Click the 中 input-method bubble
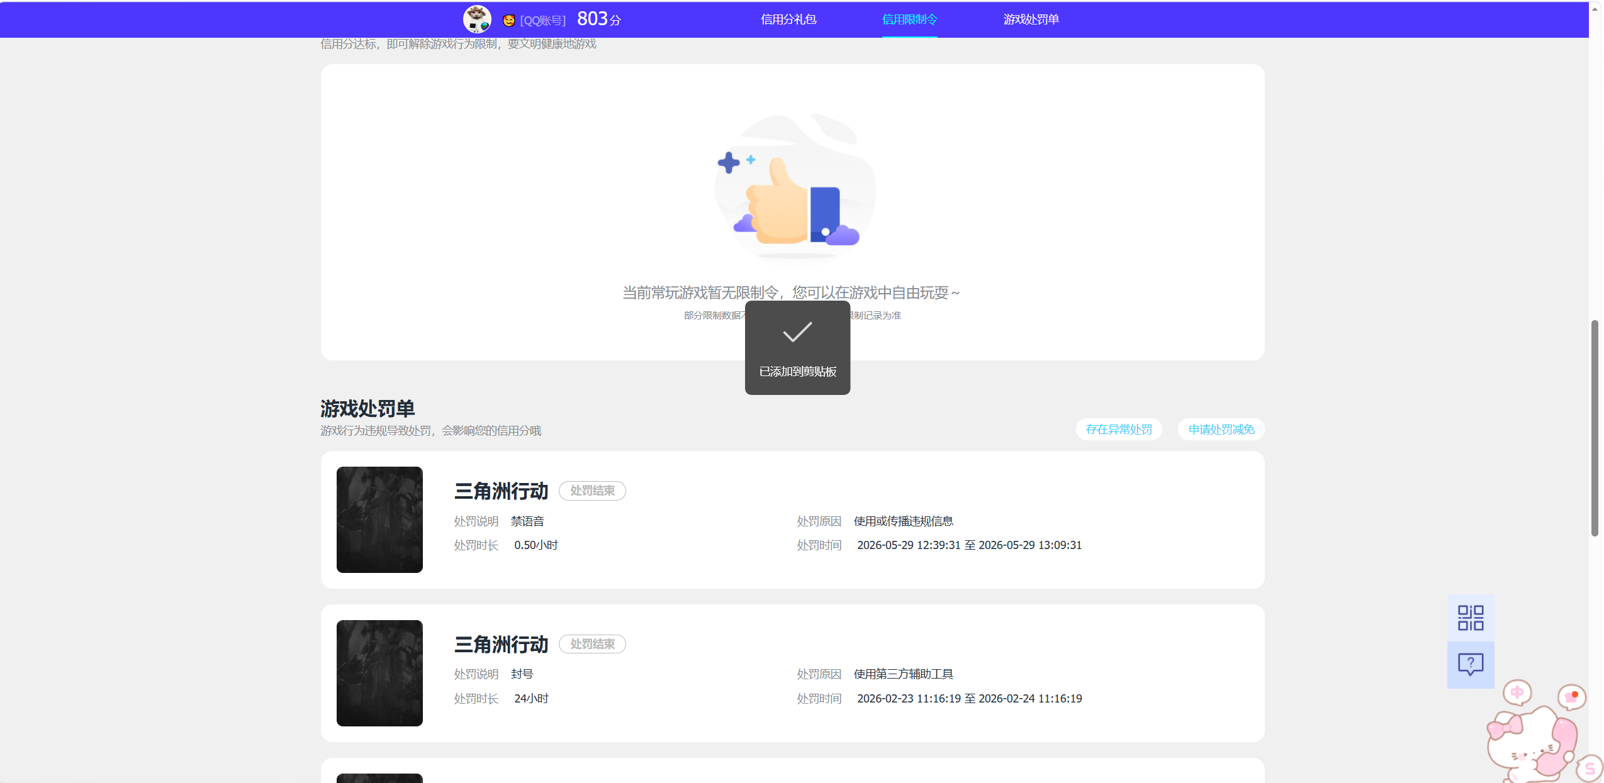Viewport: 1604px width, 783px height. 1517,692
